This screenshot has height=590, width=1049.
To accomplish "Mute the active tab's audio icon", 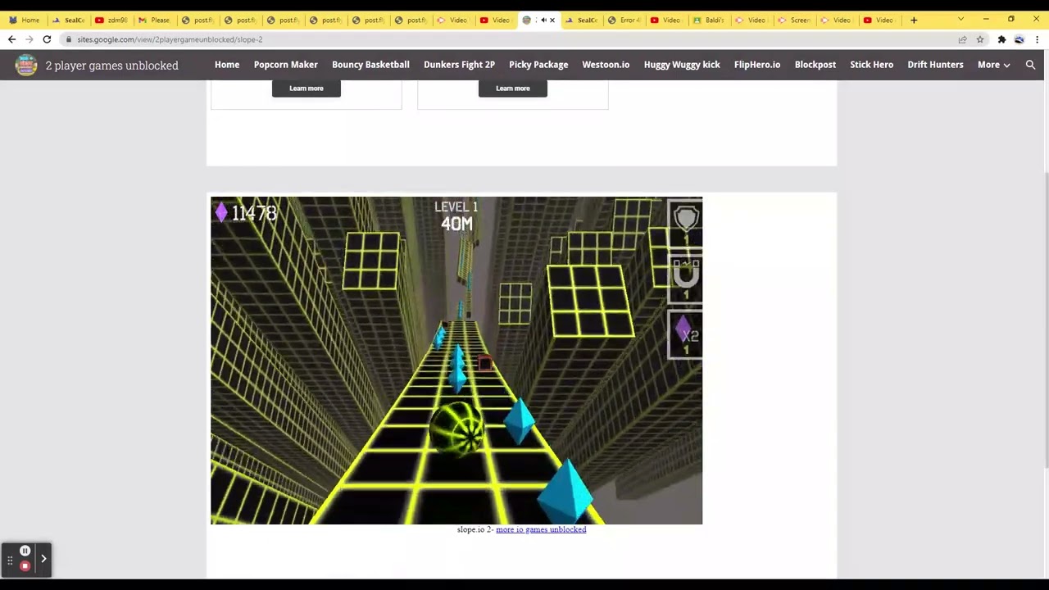I will 543,20.
